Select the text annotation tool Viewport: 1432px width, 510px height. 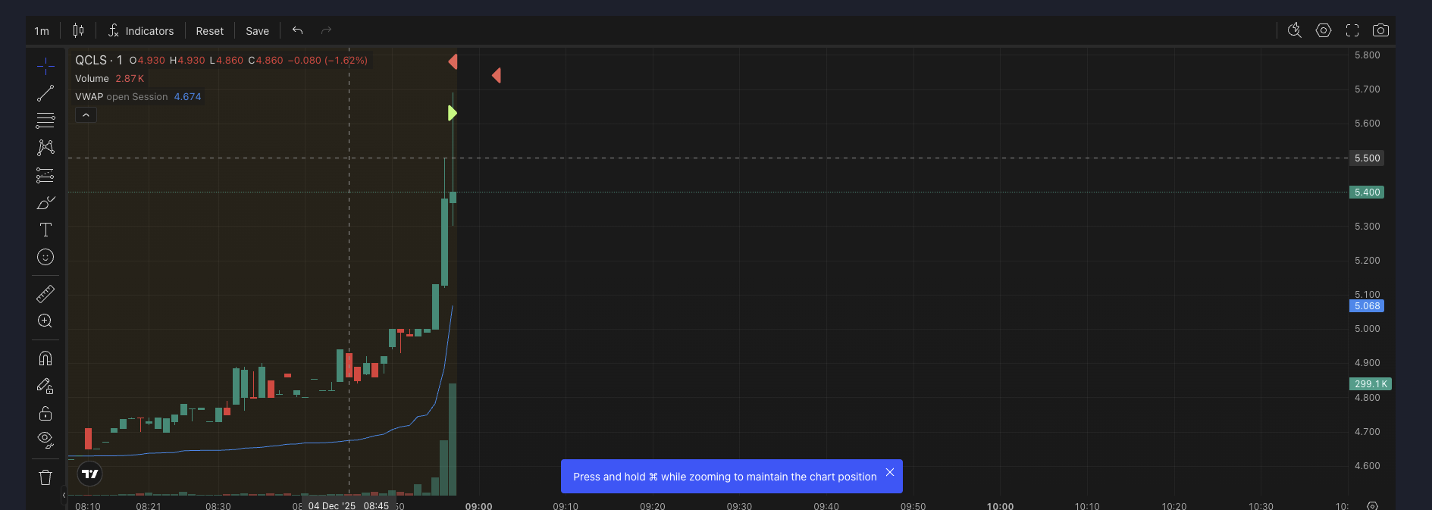(x=45, y=230)
